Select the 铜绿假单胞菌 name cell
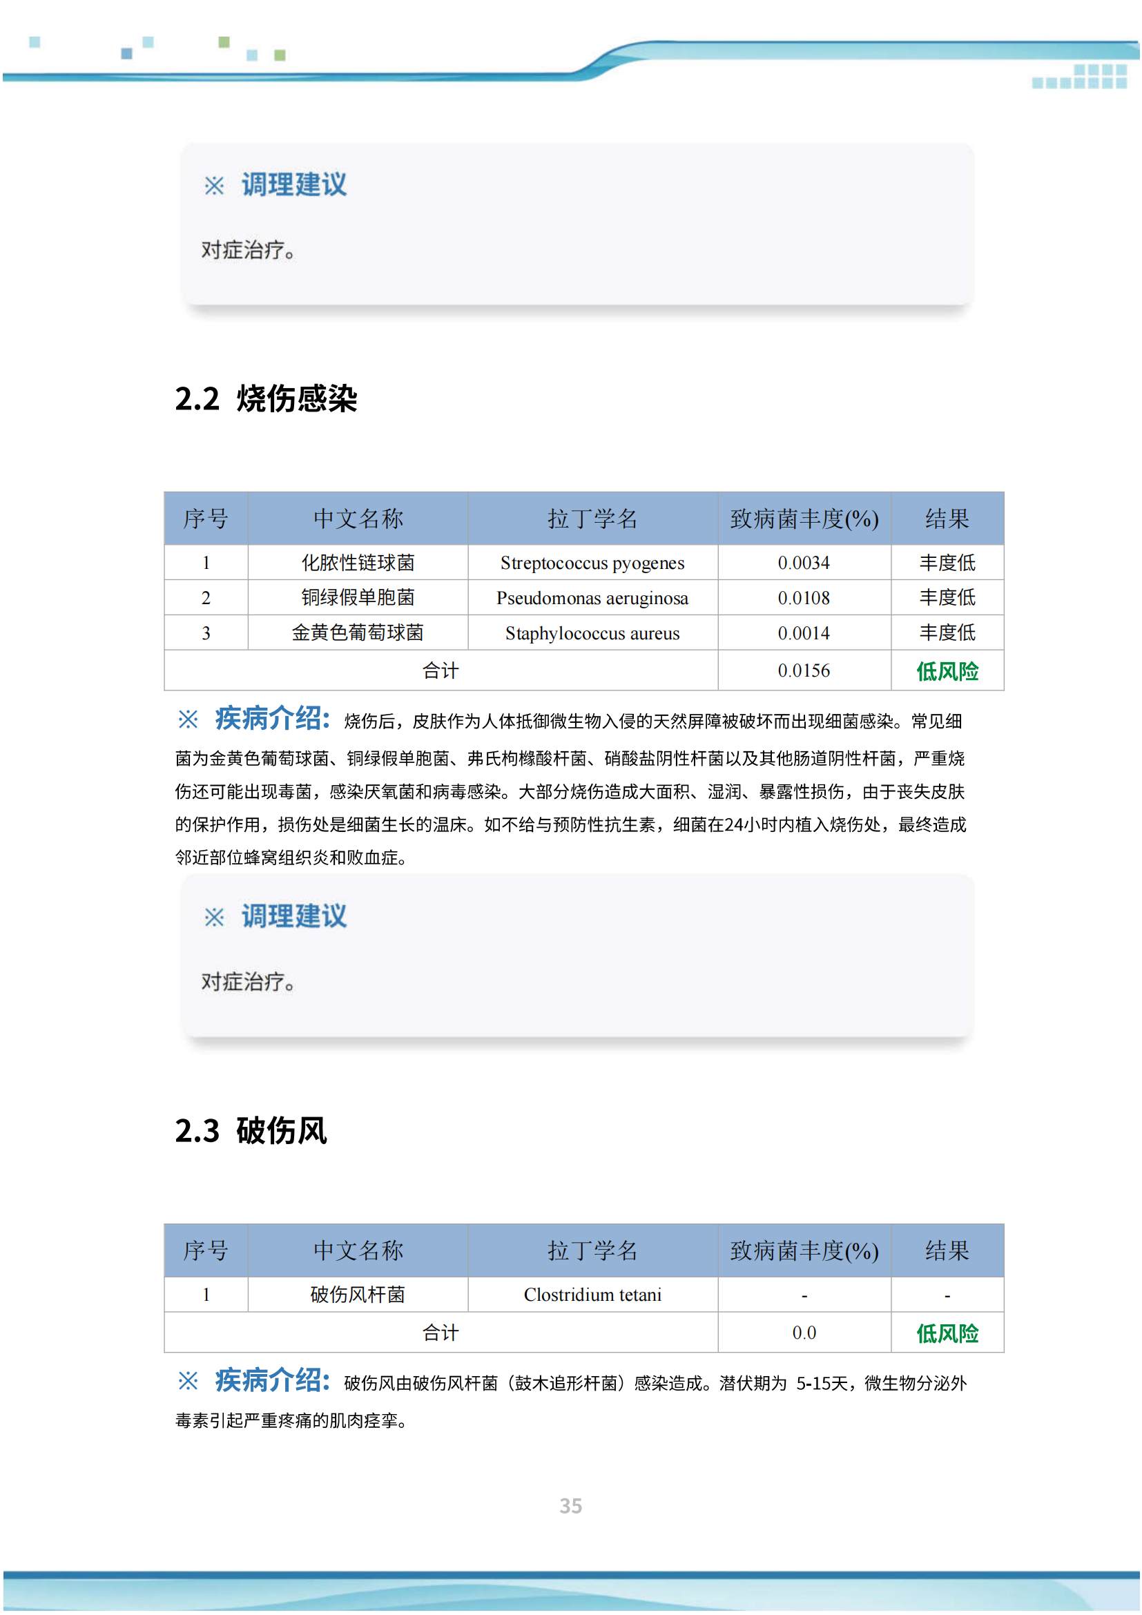 click(358, 599)
